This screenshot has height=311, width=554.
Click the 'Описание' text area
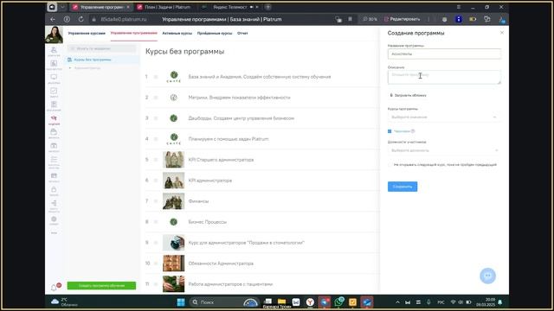pos(444,77)
